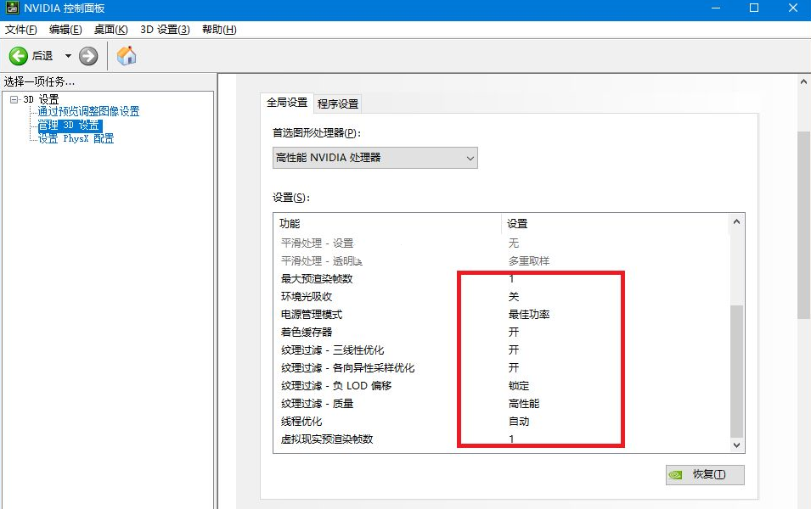
Task: Click the 设置 column header
Action: [x=615, y=223]
